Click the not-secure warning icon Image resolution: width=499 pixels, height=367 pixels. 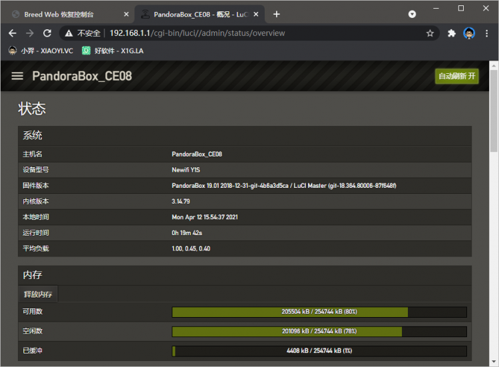69,33
